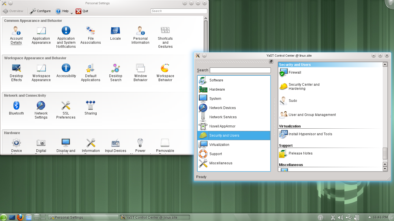Focus the Personal Settings search field
Viewport: 394px width, 221px height.
pos(179,11)
